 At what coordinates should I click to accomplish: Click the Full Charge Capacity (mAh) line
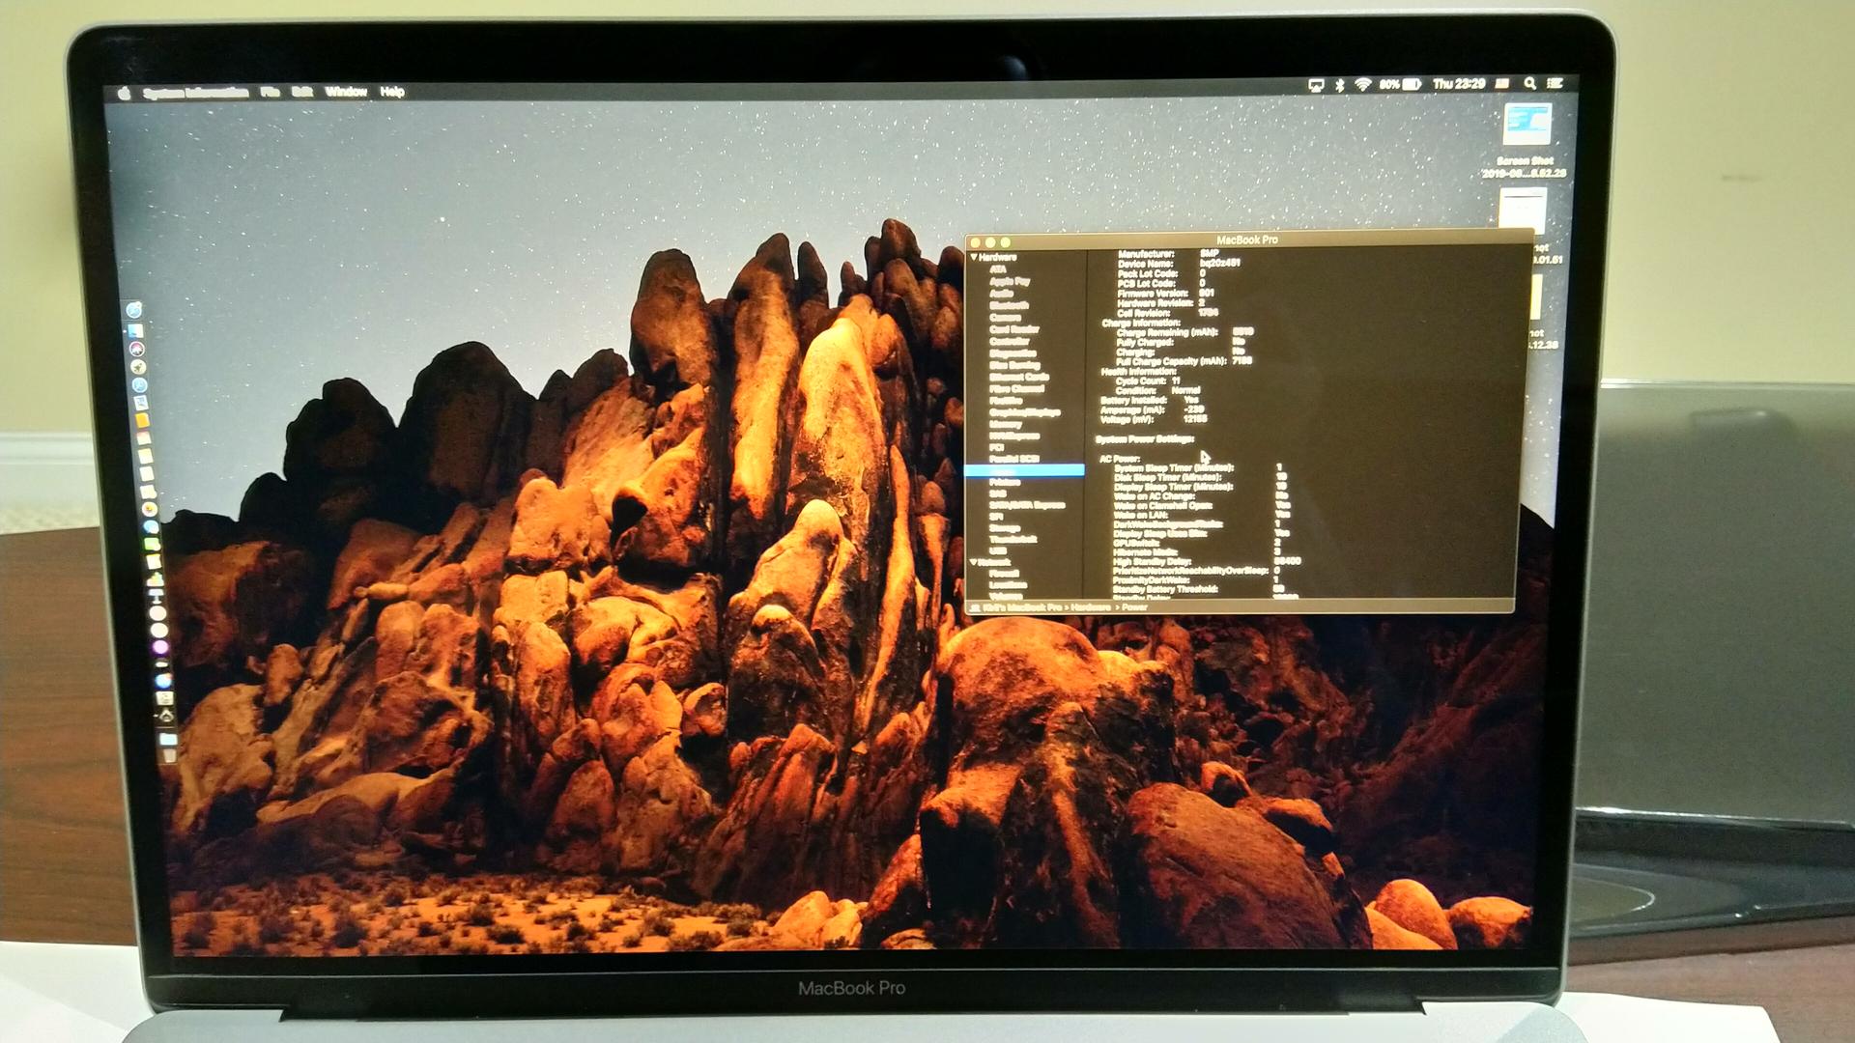[x=1184, y=361]
